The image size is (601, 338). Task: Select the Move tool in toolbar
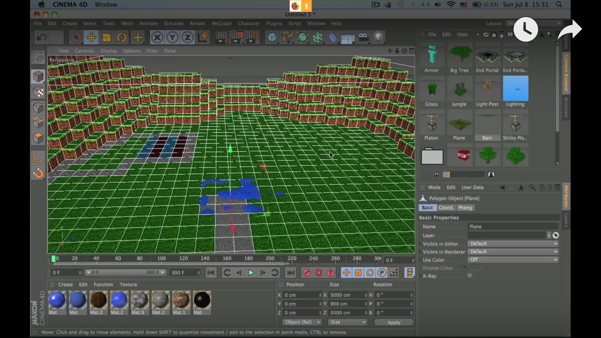pyautogui.click(x=91, y=38)
